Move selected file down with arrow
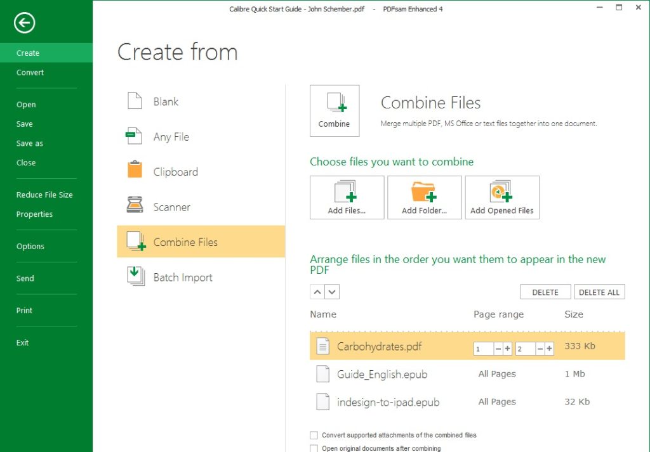This screenshot has height=452, width=650. [x=332, y=292]
